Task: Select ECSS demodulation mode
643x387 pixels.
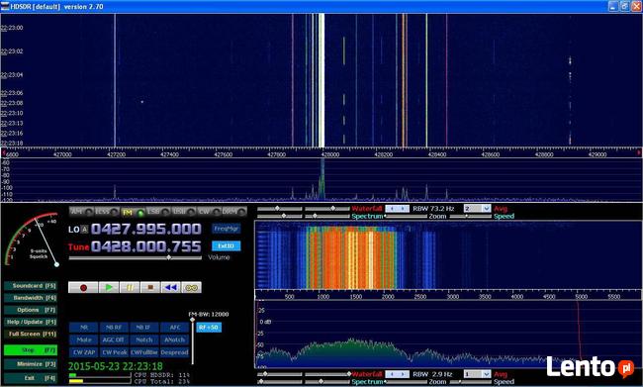Action: [107, 212]
